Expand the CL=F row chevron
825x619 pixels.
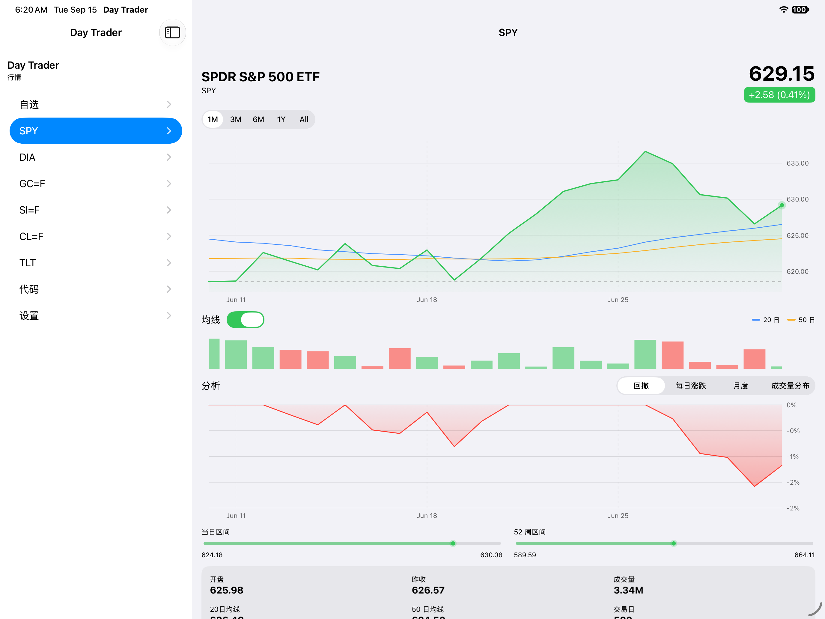[169, 237]
